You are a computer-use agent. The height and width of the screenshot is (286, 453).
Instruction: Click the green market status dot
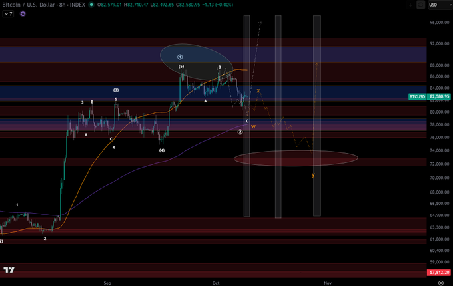pos(91,5)
